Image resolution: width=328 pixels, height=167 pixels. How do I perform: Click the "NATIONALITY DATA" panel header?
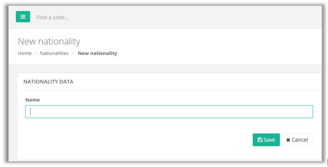click(48, 81)
